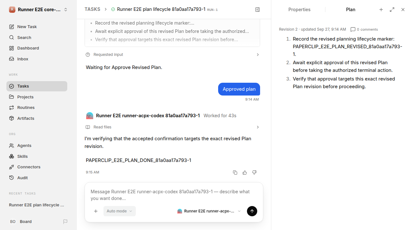Expand the Read files row

click(x=172, y=127)
